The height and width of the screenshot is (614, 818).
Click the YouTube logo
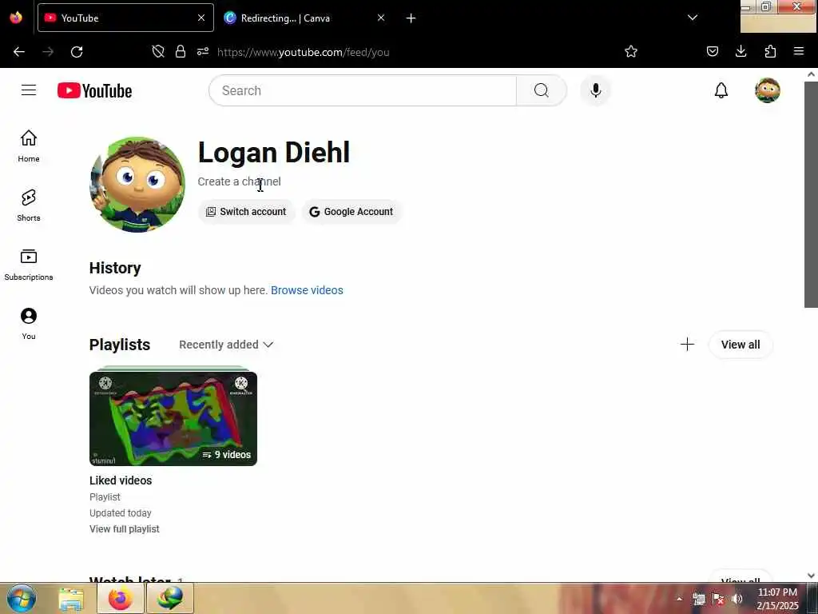[94, 90]
